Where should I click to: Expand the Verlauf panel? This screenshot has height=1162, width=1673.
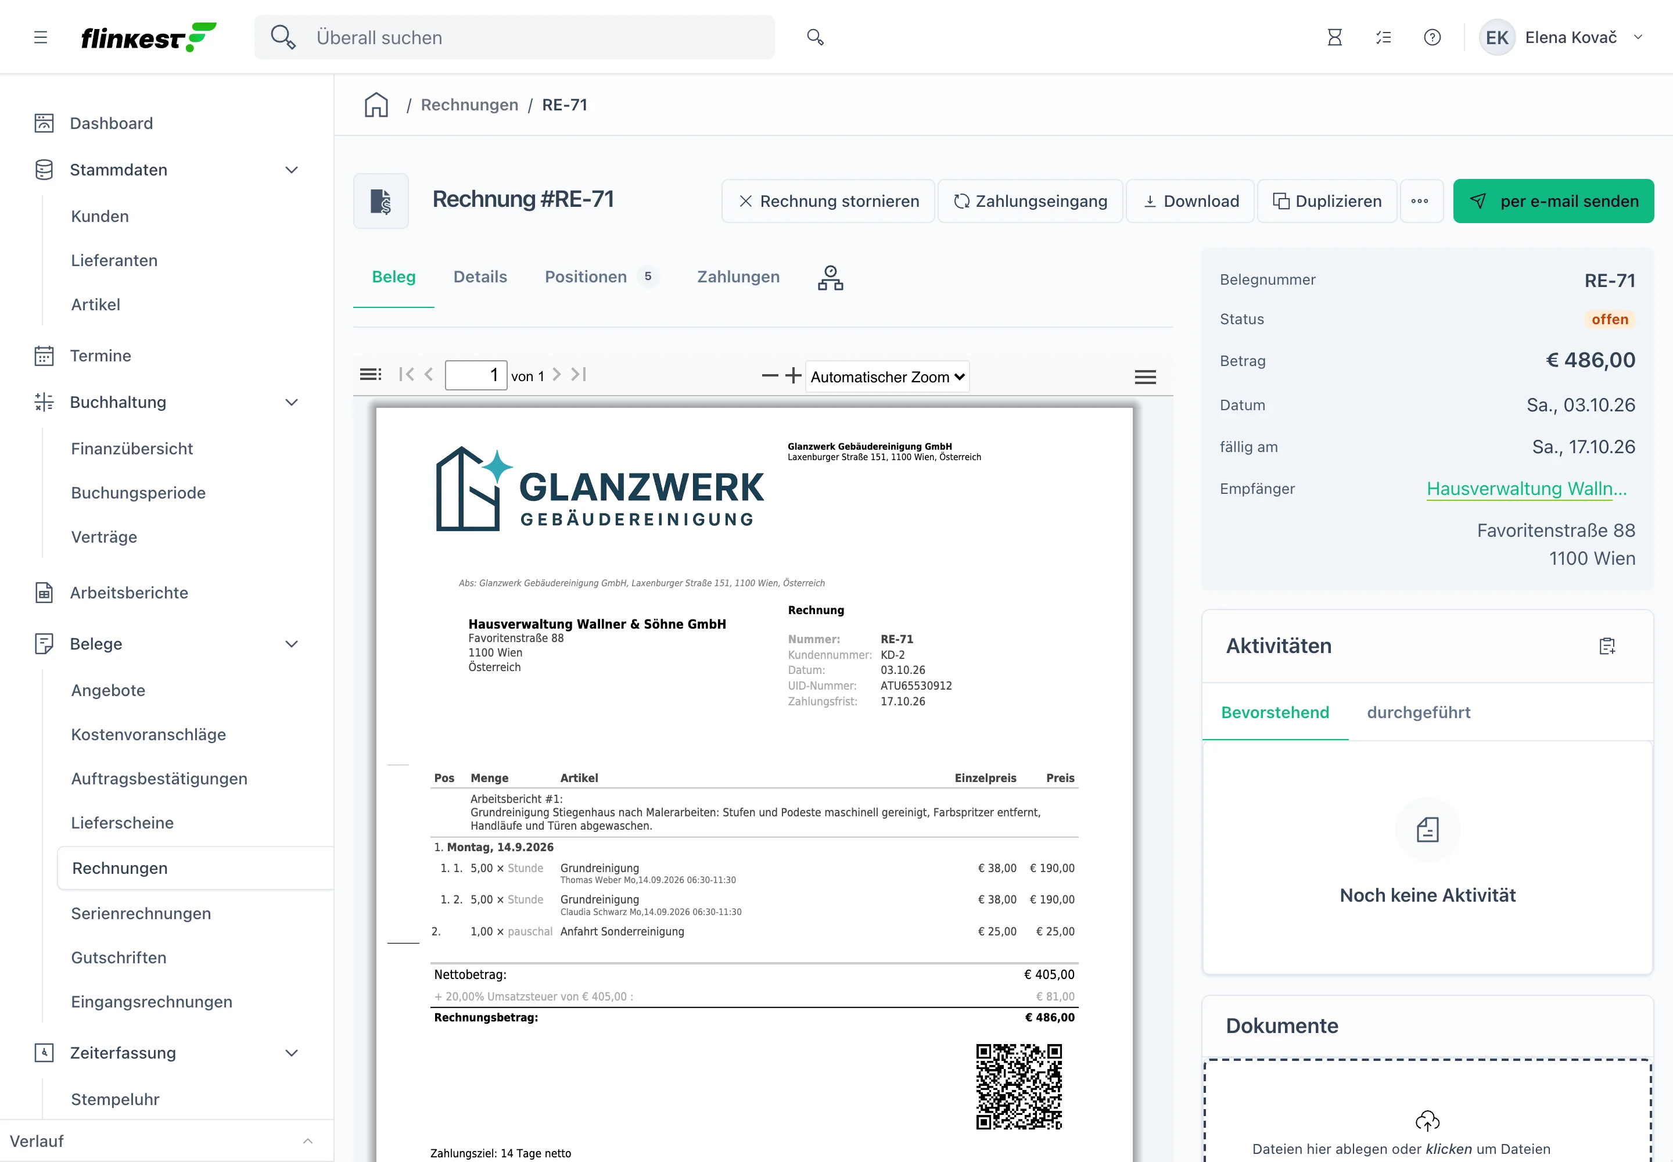tap(167, 1142)
